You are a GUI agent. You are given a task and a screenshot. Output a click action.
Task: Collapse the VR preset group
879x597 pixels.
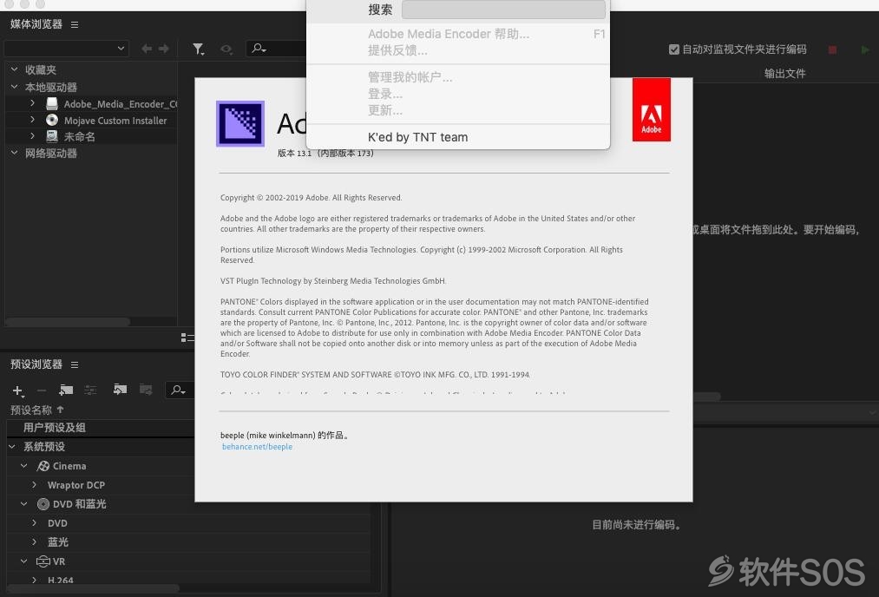pyautogui.click(x=24, y=561)
